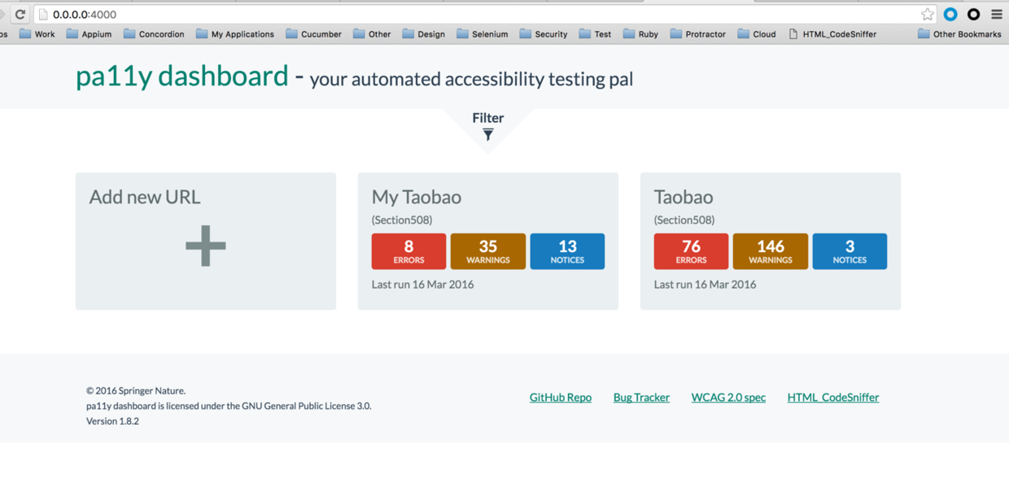Open the GitHub Repo footer link
Viewport: 1009px width, 484px height.
tap(560, 398)
